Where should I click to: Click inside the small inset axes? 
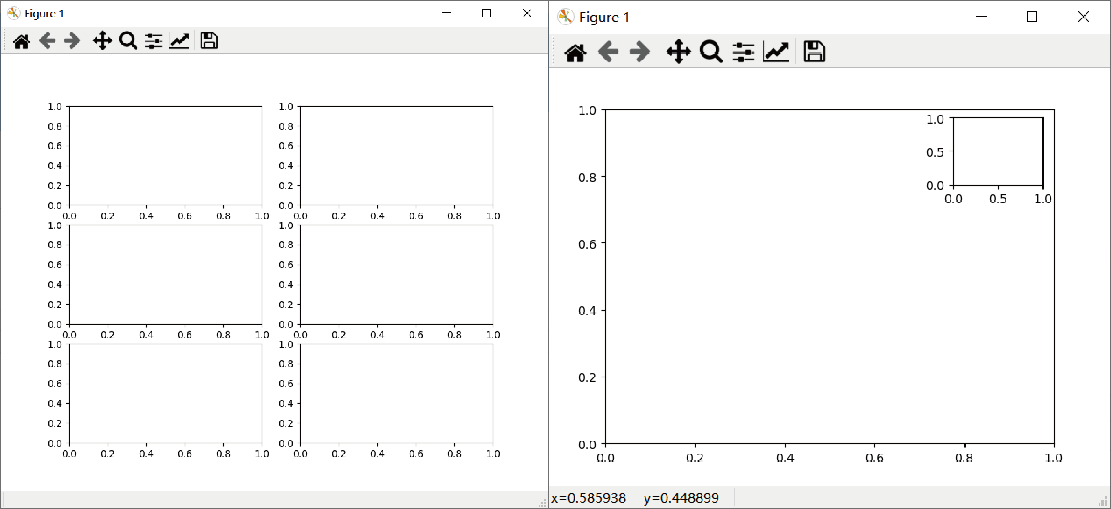coord(998,152)
